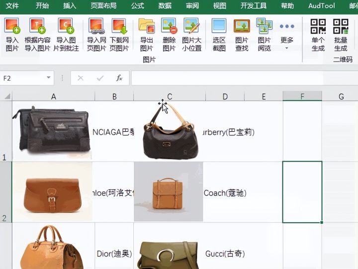The height and width of the screenshot is (269, 358).
Task: Expand the 更多 more options
Action: (287, 35)
